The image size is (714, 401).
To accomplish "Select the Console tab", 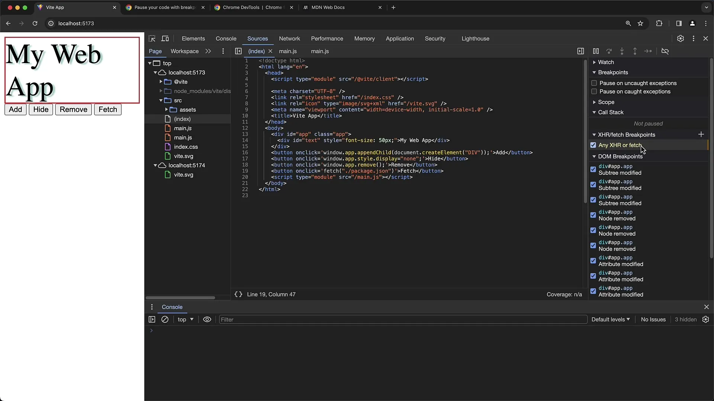I will point(226,38).
